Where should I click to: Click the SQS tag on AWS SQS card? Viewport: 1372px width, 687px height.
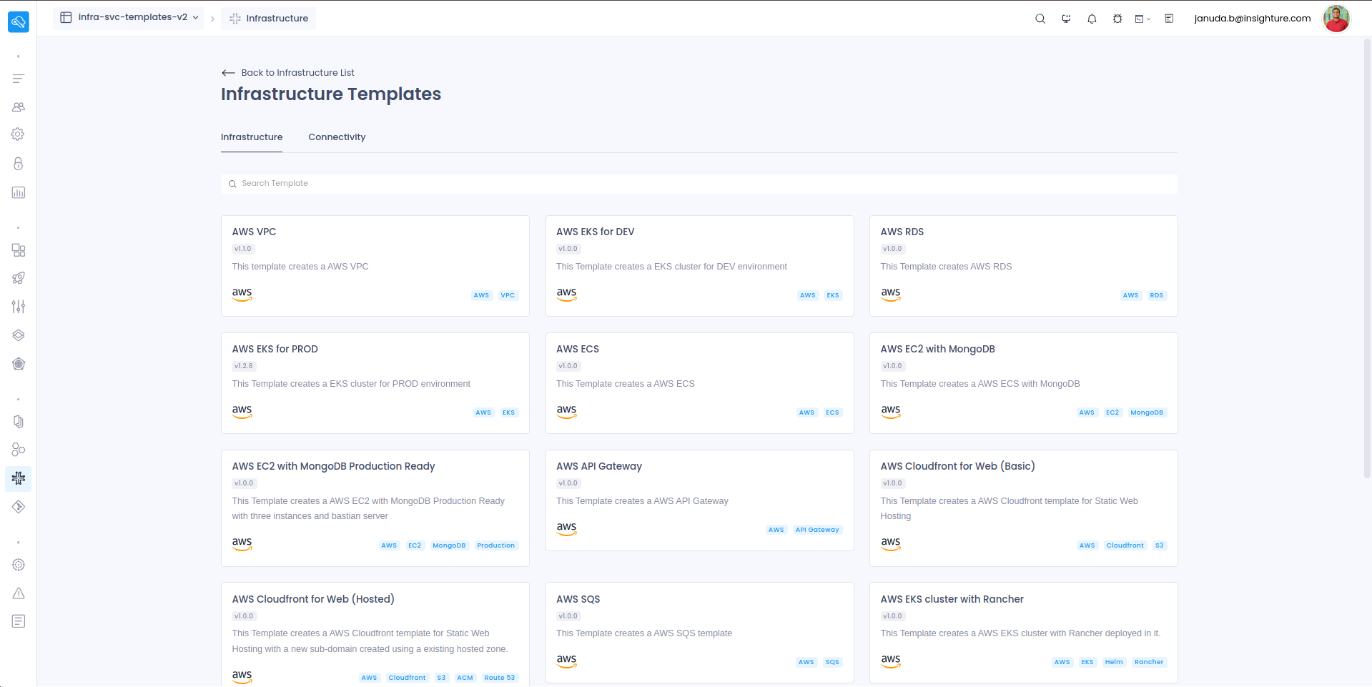point(832,662)
